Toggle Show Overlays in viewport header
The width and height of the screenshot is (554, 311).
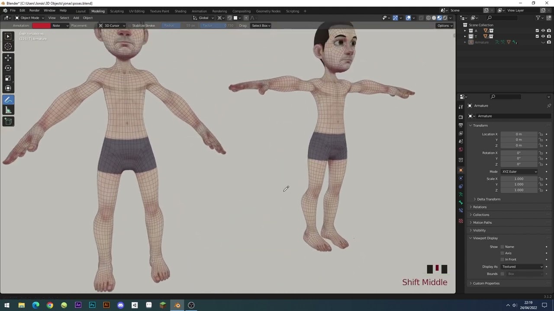pyautogui.click(x=408, y=18)
